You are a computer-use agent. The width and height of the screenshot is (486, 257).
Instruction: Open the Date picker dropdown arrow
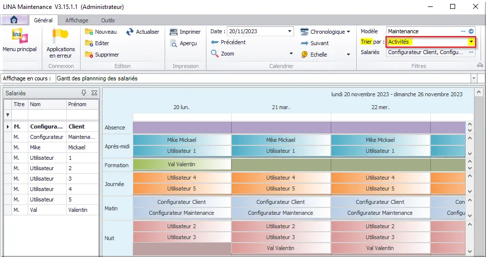(x=290, y=31)
